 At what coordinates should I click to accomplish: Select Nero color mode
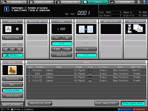pyautogui.click(x=13, y=84)
